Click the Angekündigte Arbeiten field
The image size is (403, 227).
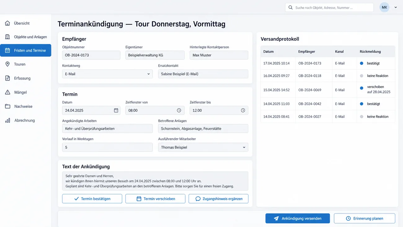107,128
